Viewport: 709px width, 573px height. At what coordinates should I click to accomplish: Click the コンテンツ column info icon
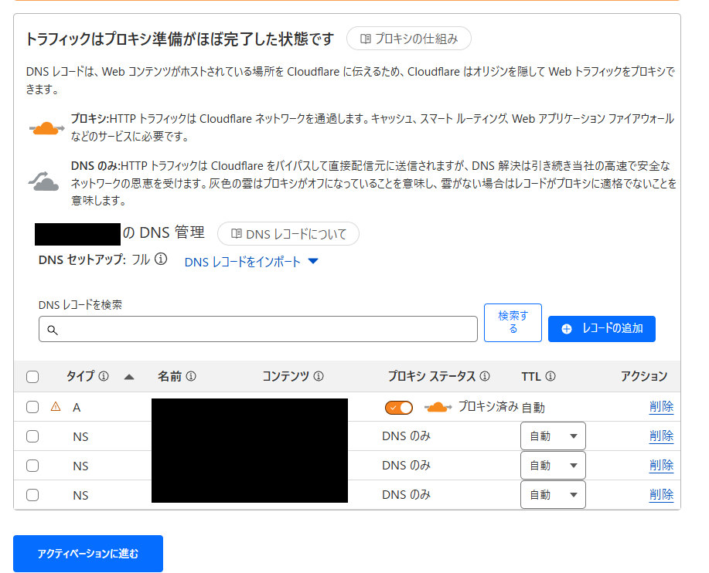click(x=318, y=376)
